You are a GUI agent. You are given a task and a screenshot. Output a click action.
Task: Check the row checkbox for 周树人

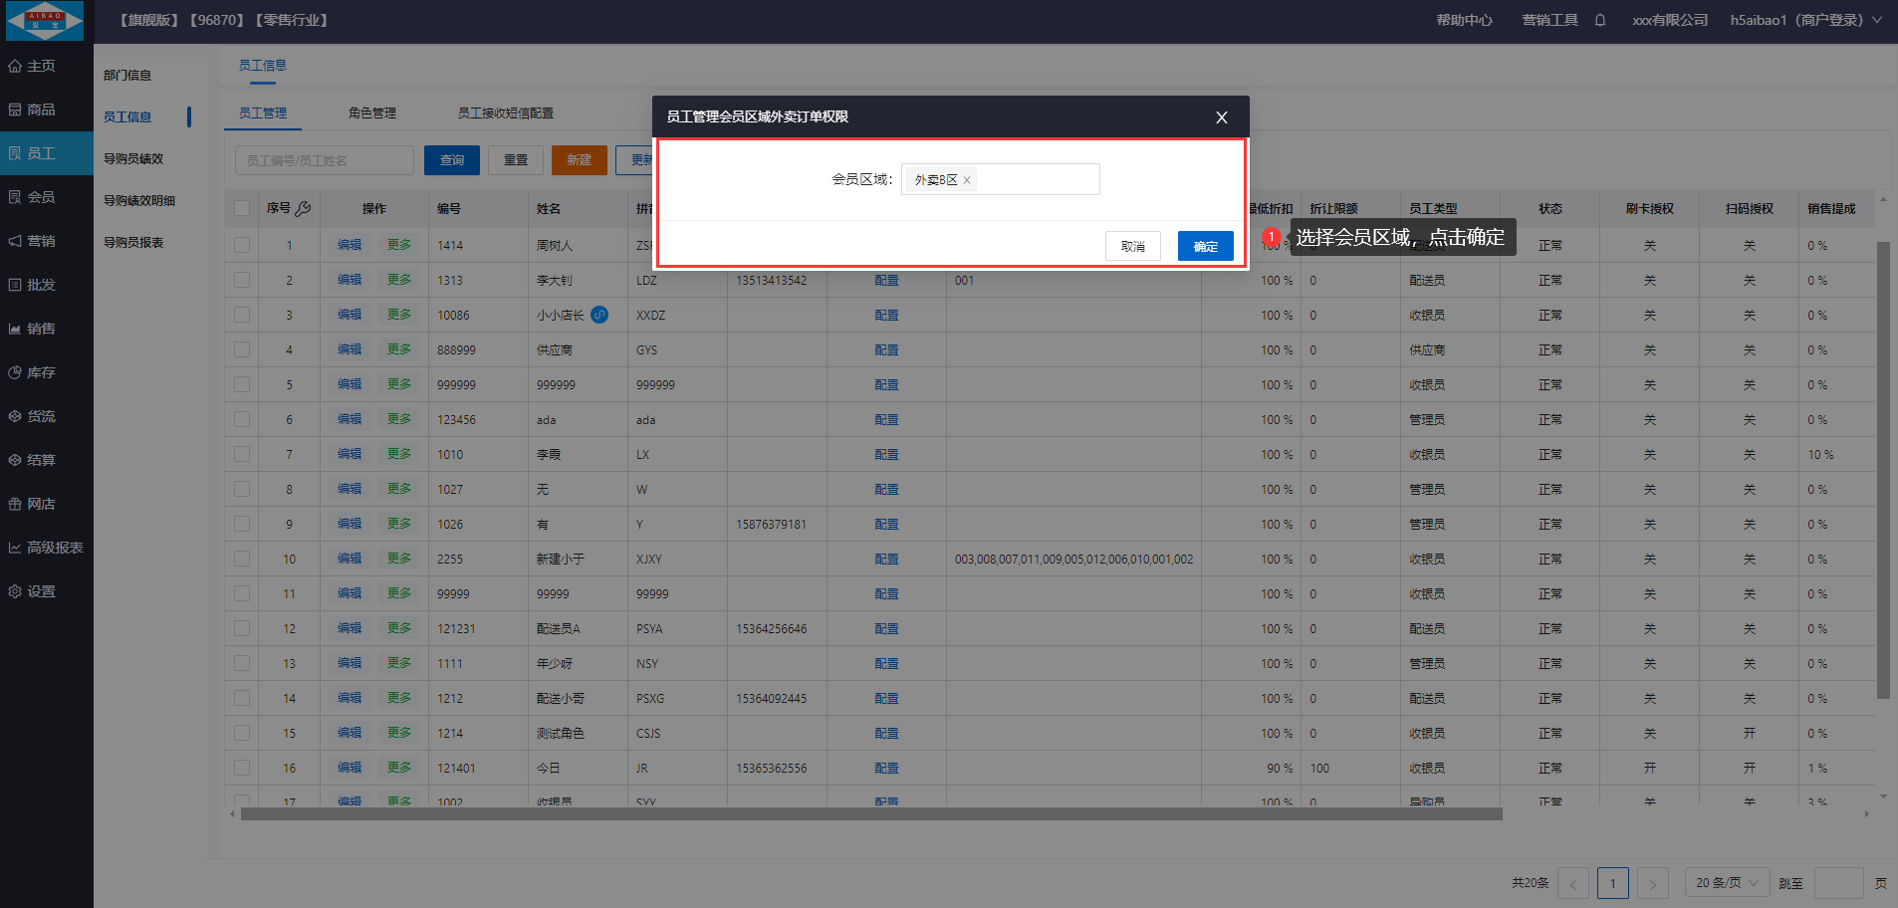[x=242, y=245]
